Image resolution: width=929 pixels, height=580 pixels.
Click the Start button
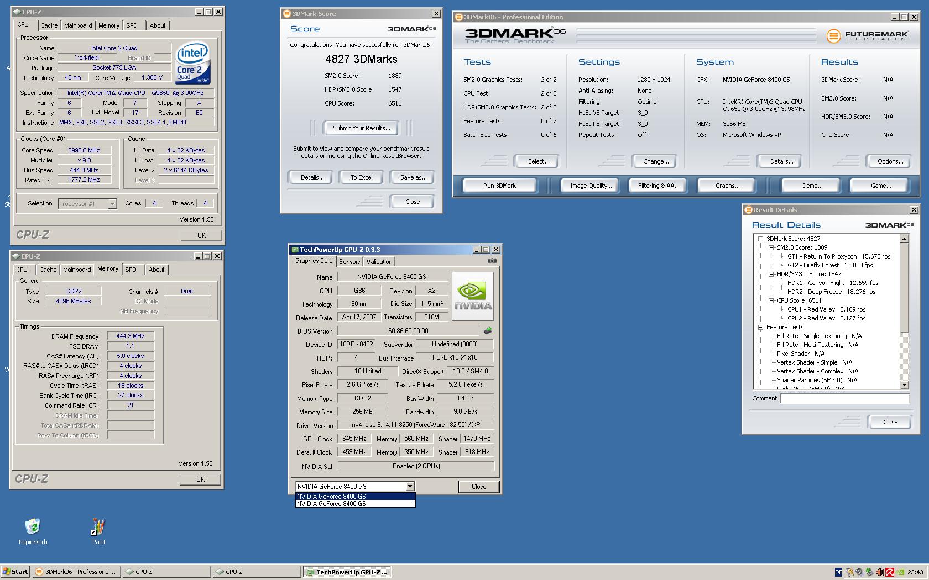(15, 572)
